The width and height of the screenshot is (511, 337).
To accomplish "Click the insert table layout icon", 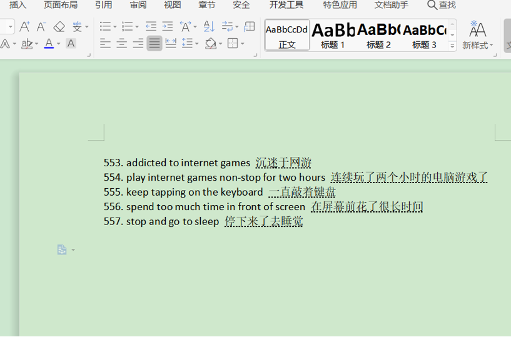I will 250,26.
